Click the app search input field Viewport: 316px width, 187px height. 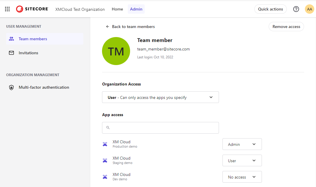160,128
